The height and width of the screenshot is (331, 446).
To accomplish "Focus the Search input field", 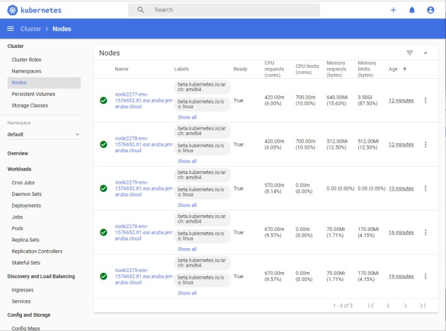I will (224, 10).
